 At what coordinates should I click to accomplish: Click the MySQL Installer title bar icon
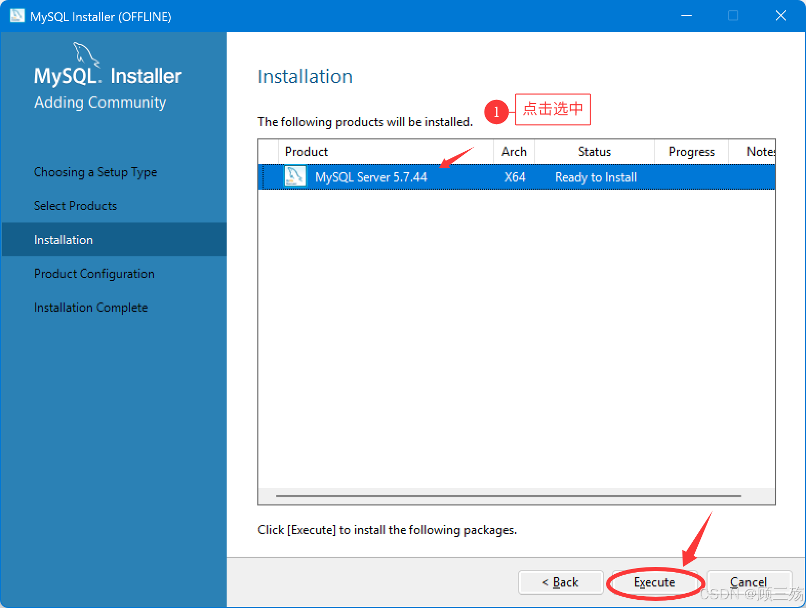17,16
